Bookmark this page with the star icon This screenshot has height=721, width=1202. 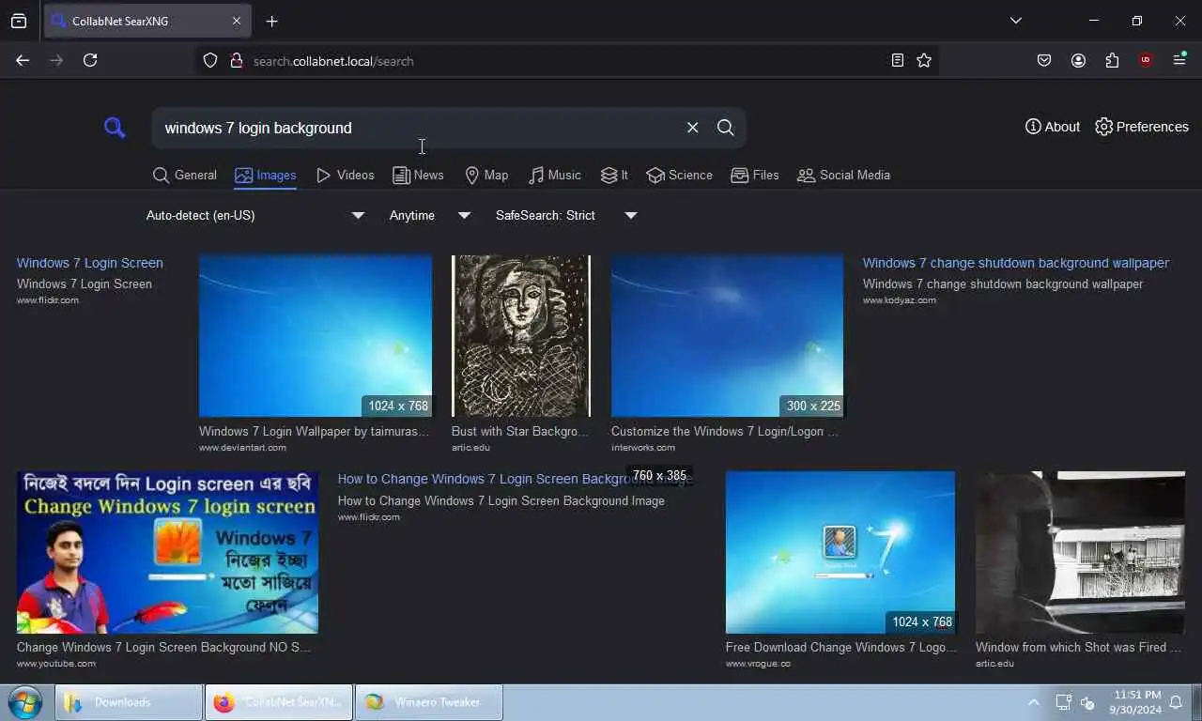click(x=924, y=60)
